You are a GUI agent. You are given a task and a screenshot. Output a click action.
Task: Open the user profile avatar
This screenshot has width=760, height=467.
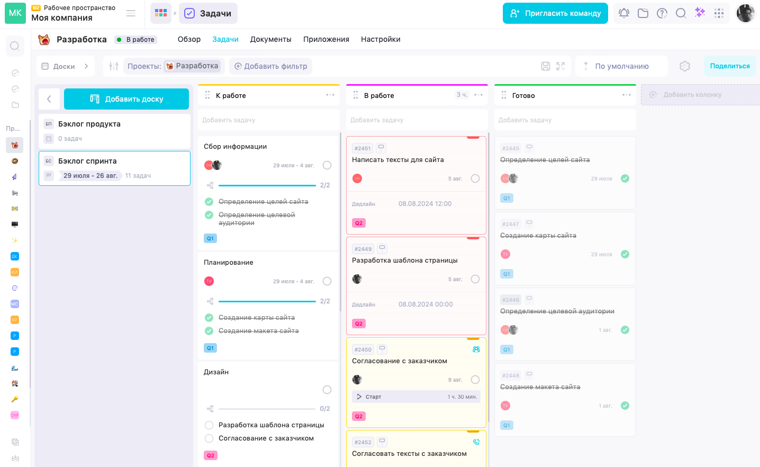click(746, 13)
